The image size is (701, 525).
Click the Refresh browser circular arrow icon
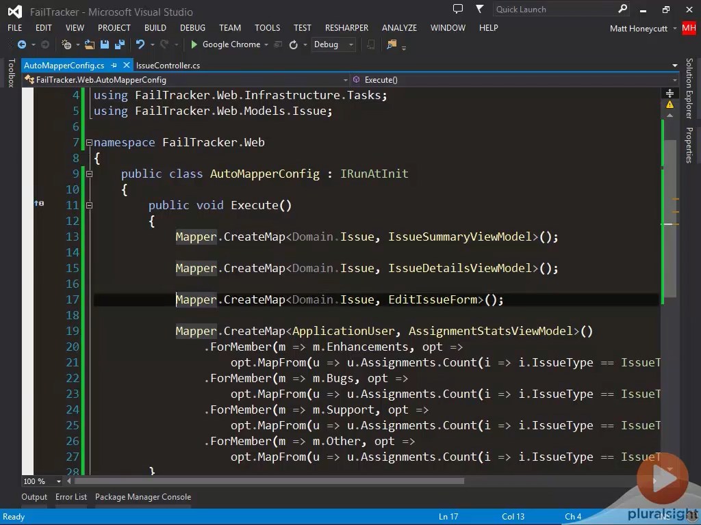[293, 44]
